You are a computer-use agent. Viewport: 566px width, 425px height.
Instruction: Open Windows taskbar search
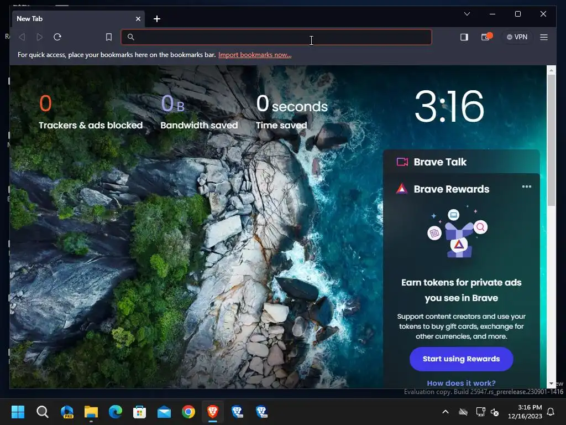(42, 412)
